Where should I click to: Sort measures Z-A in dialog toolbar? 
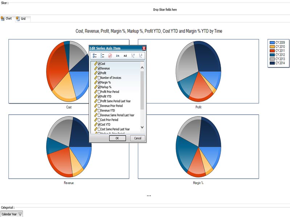[117, 56]
